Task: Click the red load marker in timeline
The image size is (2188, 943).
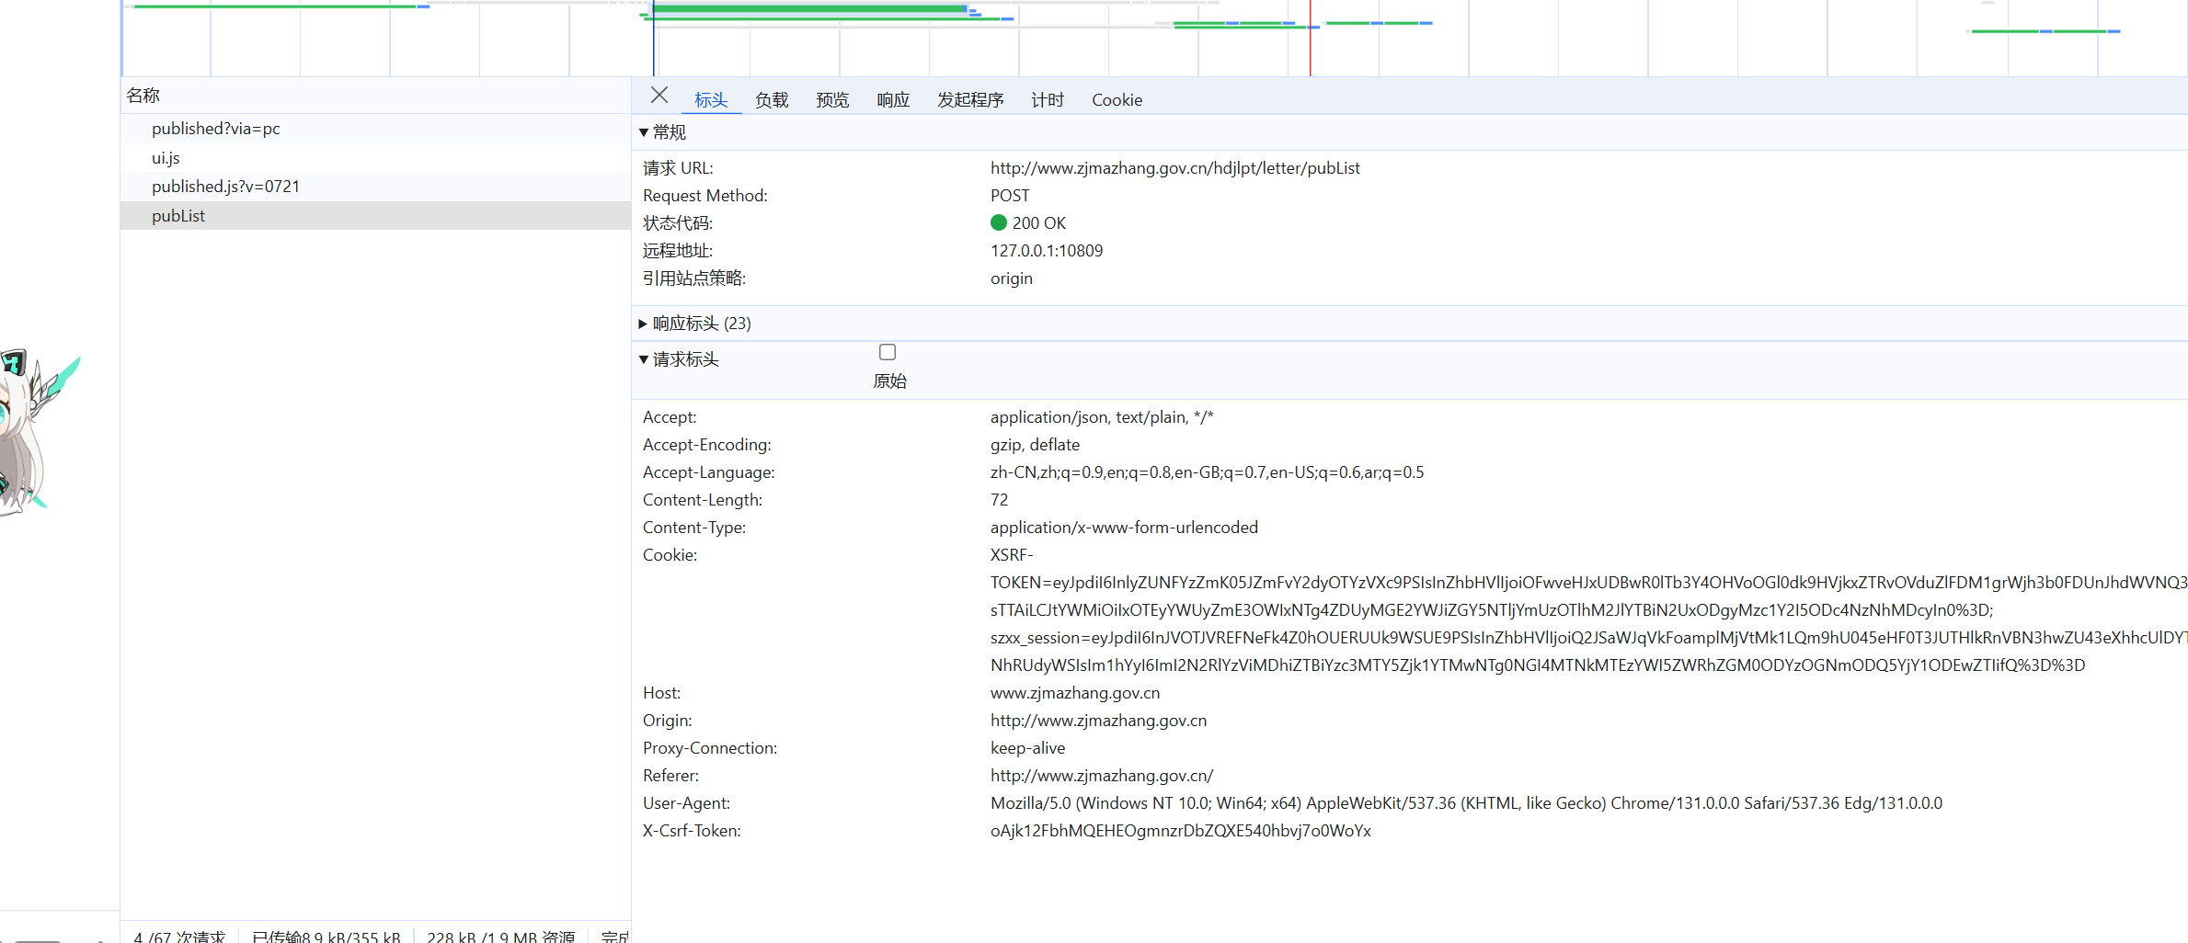Action: [1310, 39]
